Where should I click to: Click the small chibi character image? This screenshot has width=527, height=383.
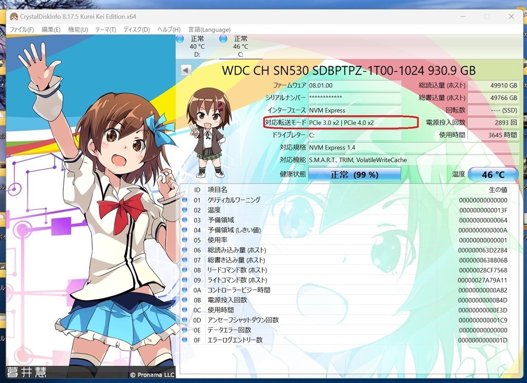[208, 133]
